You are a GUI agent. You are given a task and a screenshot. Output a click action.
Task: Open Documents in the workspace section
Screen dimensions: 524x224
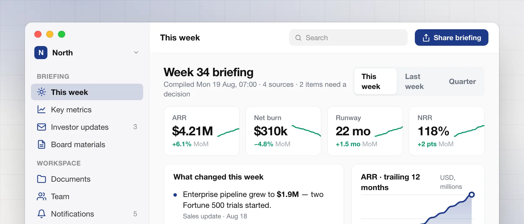point(87,179)
